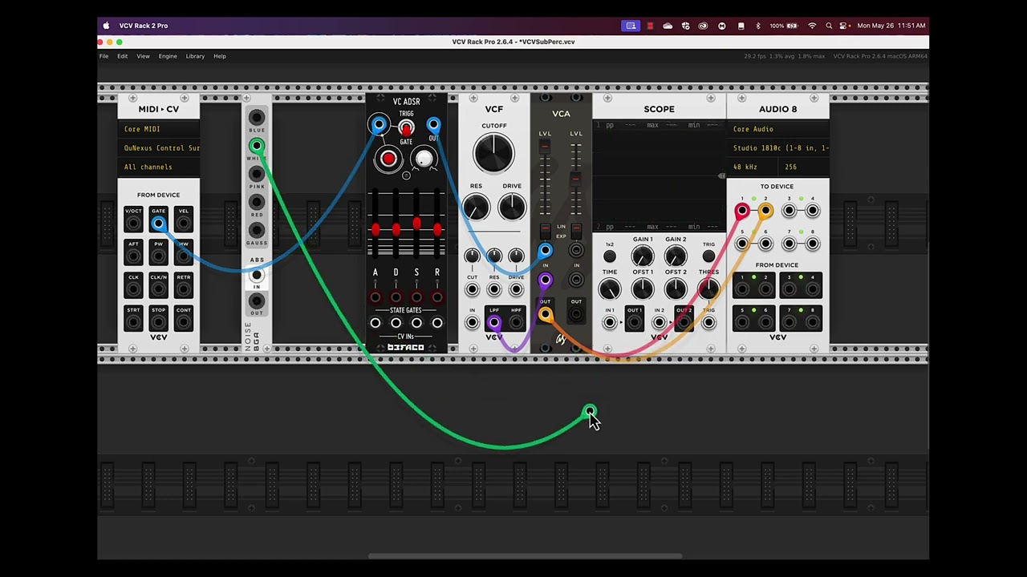Open the QuNexus Control Sur device dropdown

click(x=159, y=148)
